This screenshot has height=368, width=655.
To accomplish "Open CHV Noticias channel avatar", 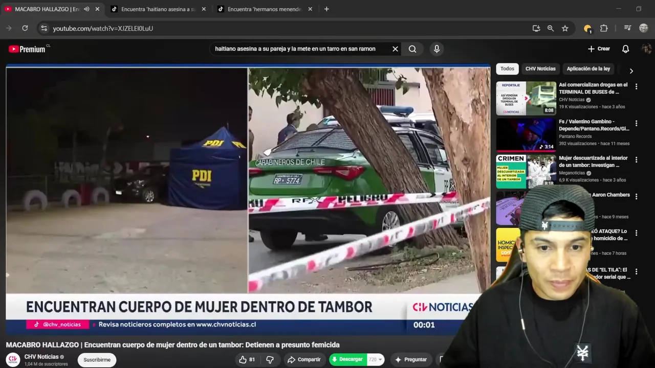I will pos(13,360).
